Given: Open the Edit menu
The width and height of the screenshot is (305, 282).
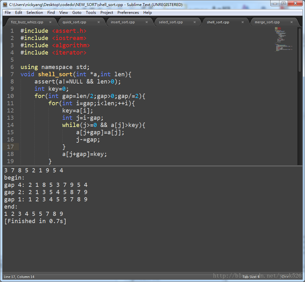Looking at the screenshot, I should tap(19, 13).
